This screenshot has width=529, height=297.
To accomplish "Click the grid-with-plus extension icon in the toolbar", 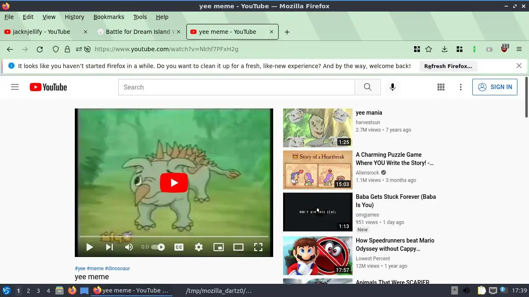I will 459,49.
